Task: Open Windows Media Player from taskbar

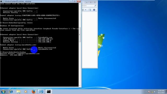Action: point(26,92)
